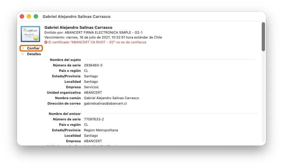The image size is (283, 168).
Task: Click the vertical scrollbar thumb
Action: (263, 37)
